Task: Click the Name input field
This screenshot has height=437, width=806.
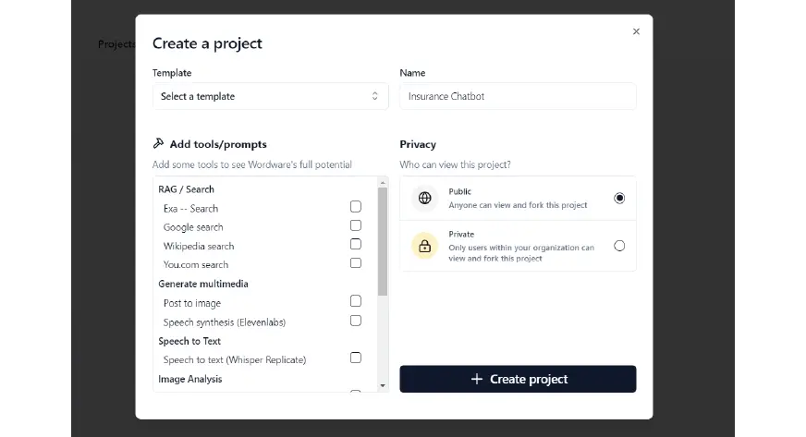Action: click(x=518, y=96)
